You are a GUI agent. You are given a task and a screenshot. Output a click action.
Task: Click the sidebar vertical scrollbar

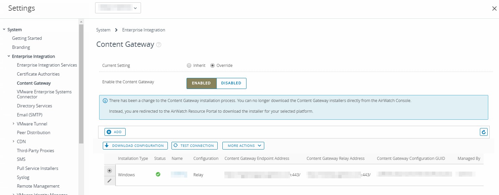(81, 84)
